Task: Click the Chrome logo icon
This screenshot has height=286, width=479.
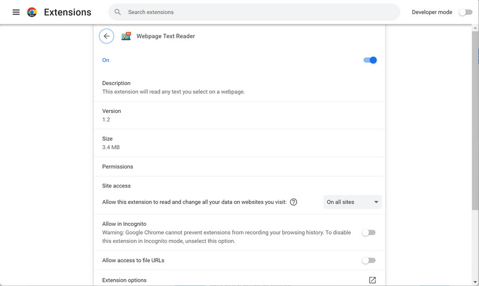Action: 32,12
